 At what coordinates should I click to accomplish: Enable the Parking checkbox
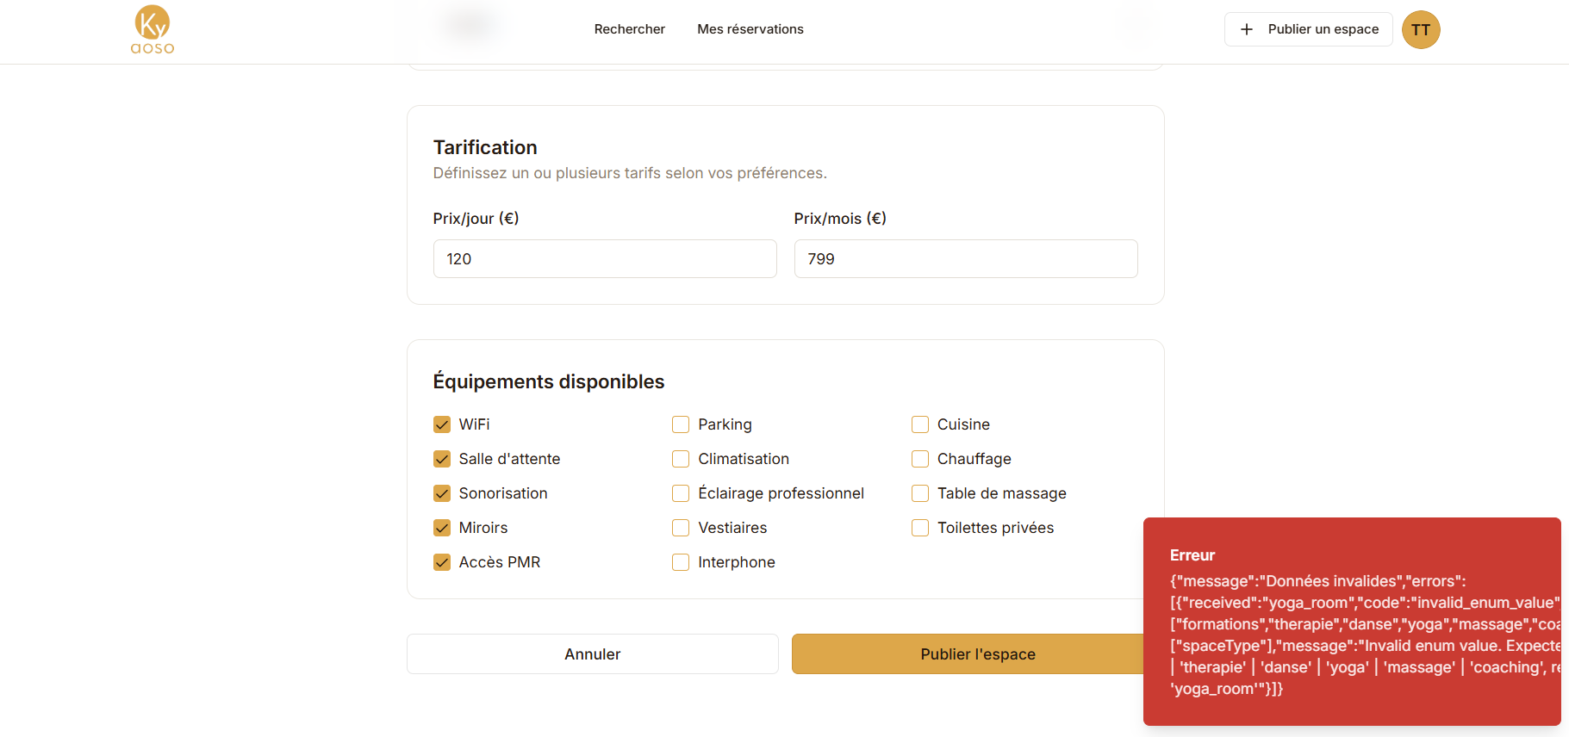pos(681,424)
